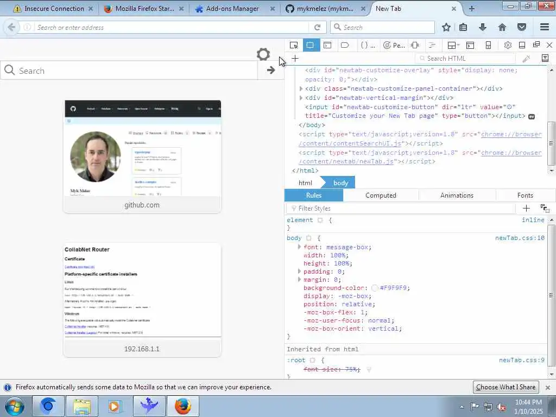Open a new browser tab with plus
This screenshot has width=556, height=417.
point(472,9)
